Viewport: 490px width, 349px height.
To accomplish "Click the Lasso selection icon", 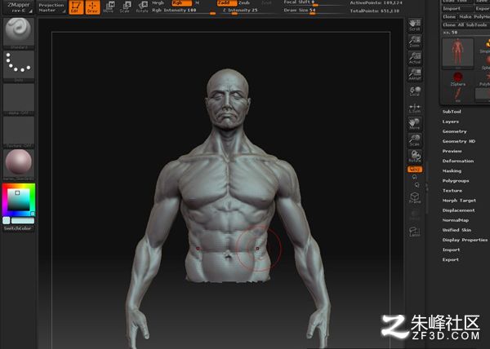I will coord(415,232).
